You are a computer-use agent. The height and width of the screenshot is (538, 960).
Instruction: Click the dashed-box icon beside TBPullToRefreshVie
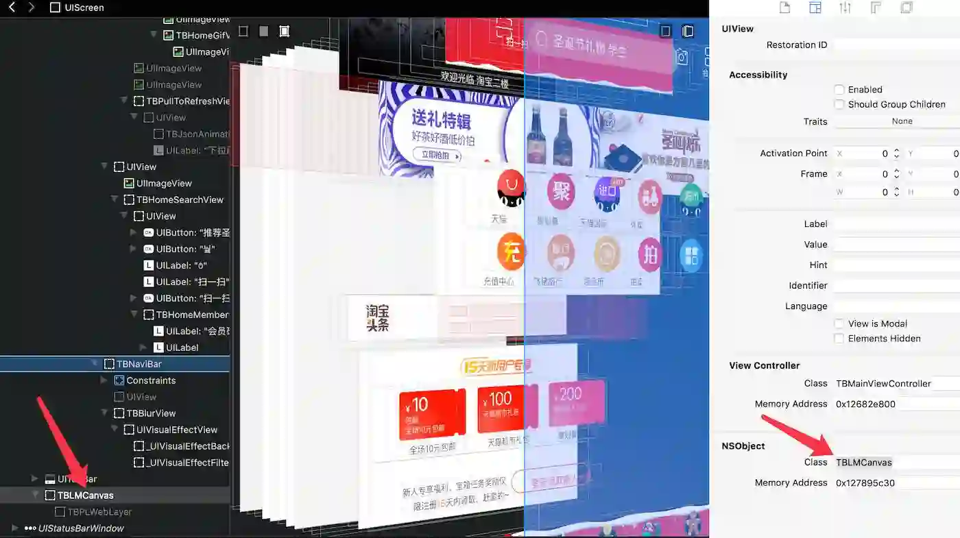pos(139,101)
